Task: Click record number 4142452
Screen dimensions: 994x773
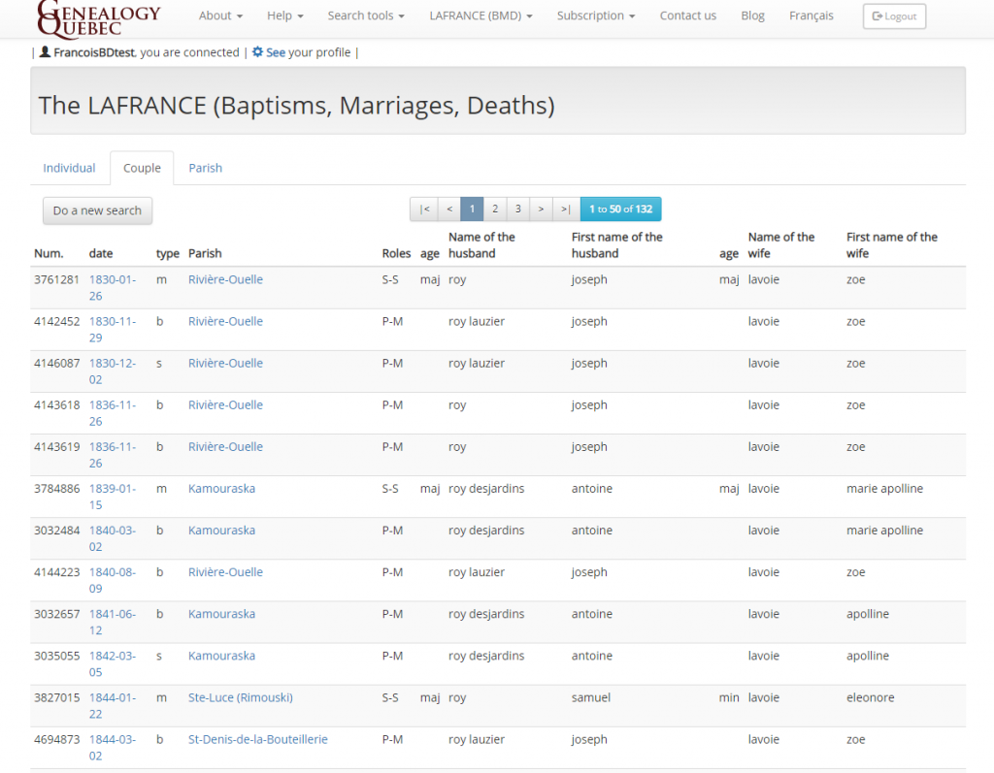Action: pos(57,321)
